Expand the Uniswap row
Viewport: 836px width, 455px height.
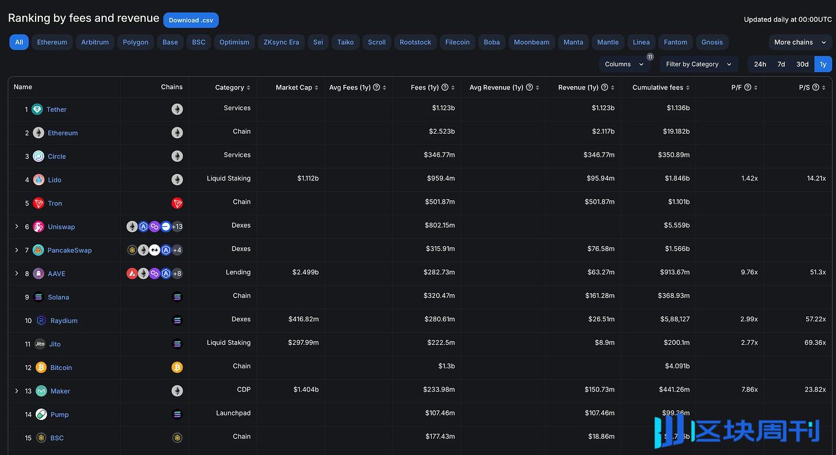click(17, 227)
